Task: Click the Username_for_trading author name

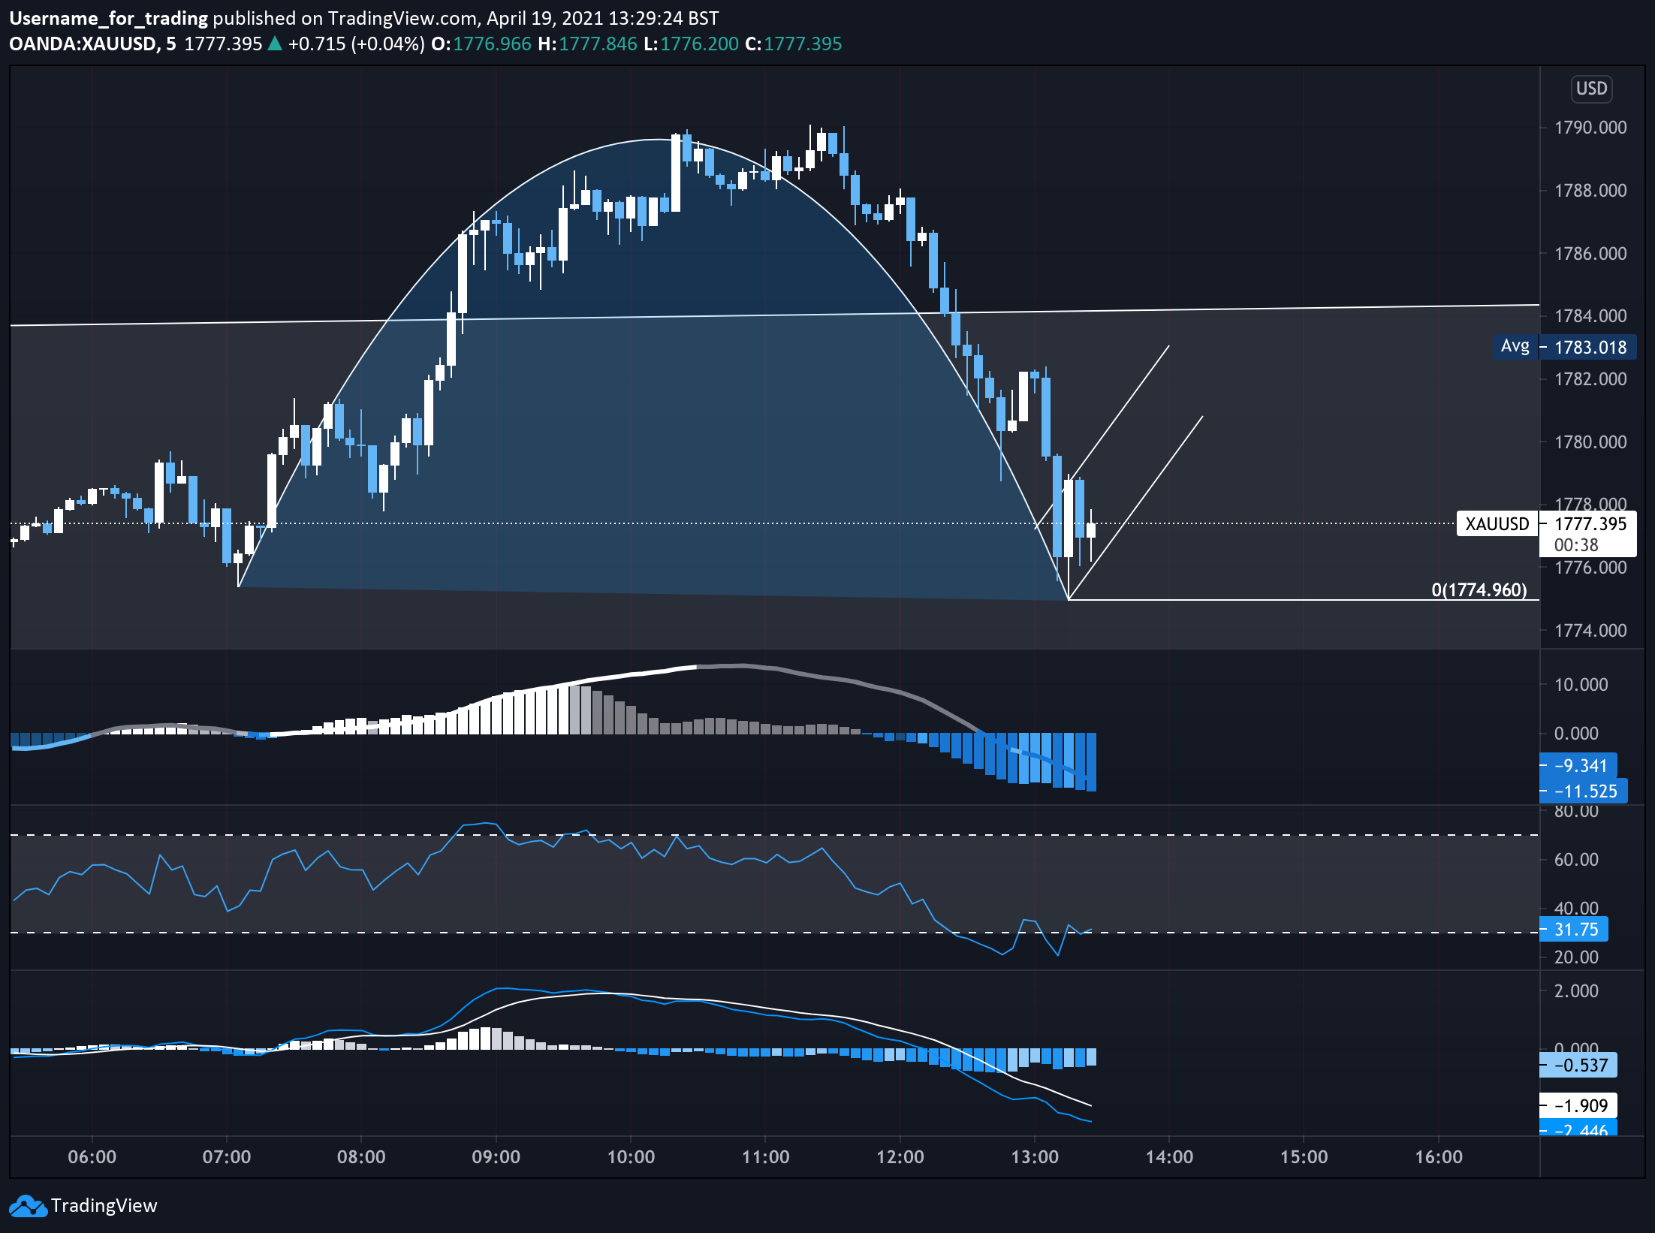Action: (x=108, y=18)
